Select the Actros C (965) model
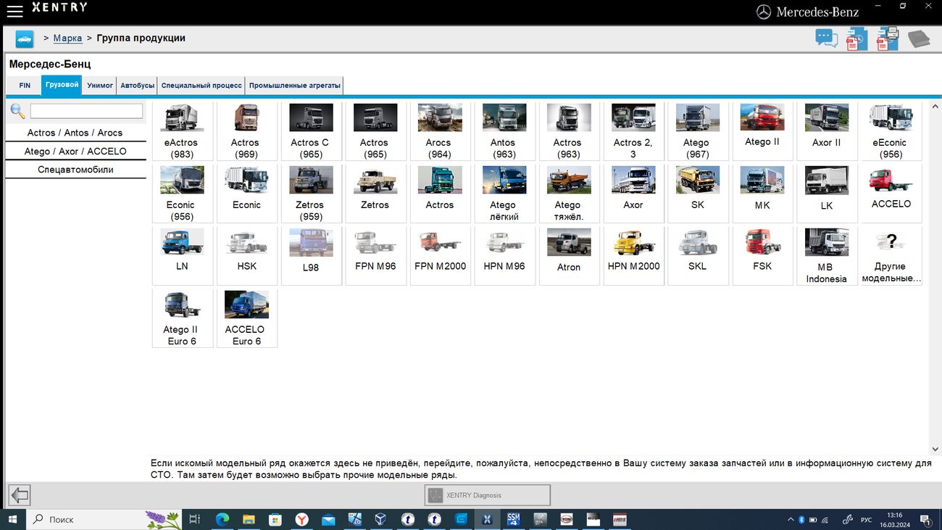942x530 pixels. tap(311, 131)
